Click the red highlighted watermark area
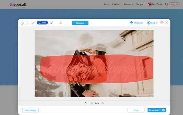This screenshot has height=115, width=183. (96, 69)
